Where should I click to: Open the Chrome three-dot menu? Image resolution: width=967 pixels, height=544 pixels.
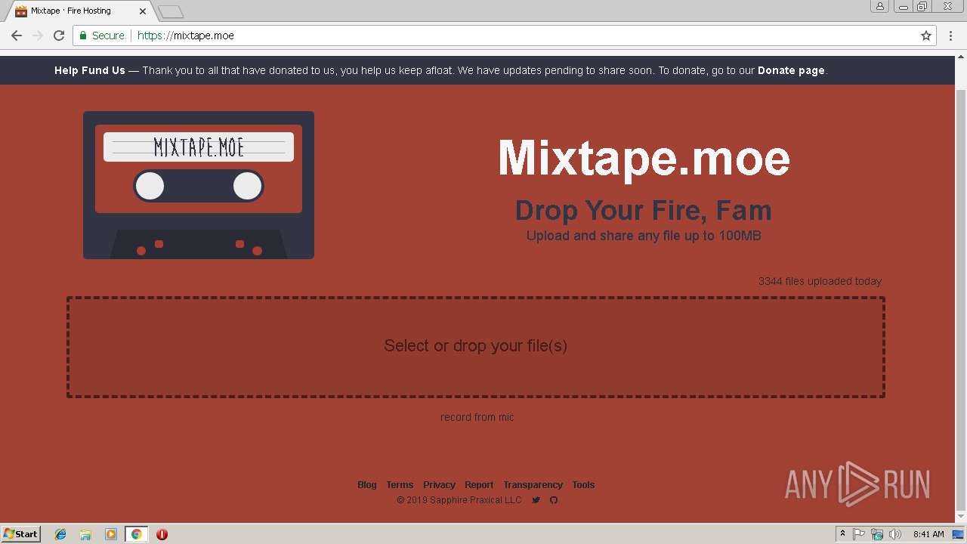(950, 36)
